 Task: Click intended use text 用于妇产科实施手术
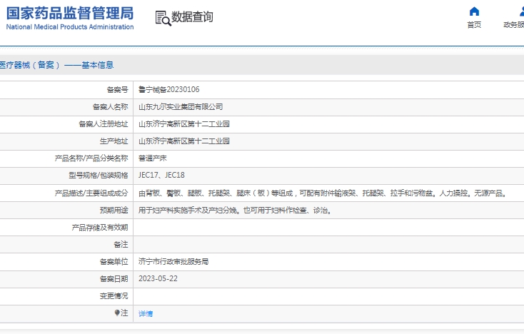pos(235,210)
